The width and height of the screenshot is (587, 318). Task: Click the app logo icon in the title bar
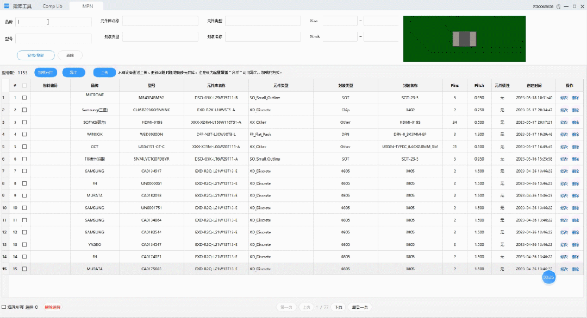click(x=7, y=6)
